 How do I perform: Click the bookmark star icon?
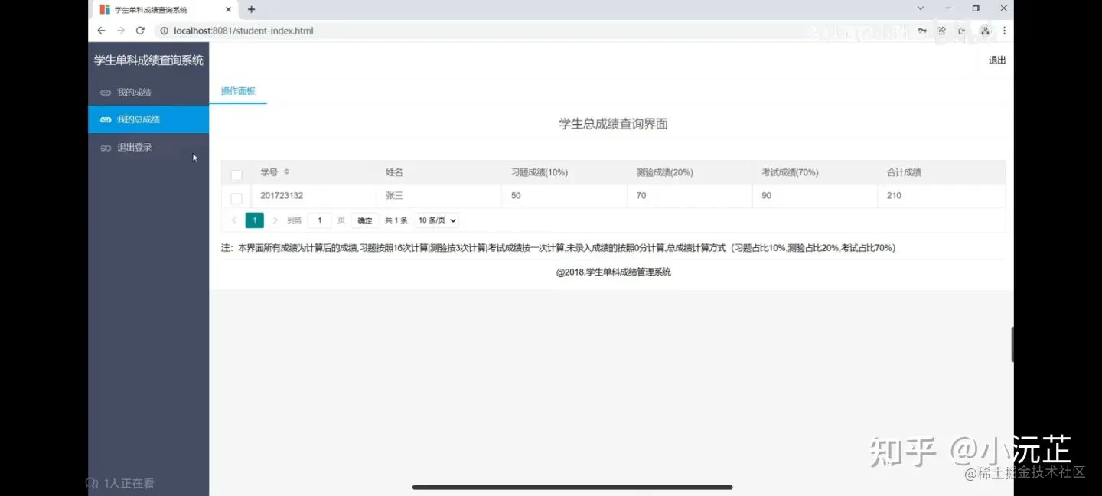pos(962,31)
